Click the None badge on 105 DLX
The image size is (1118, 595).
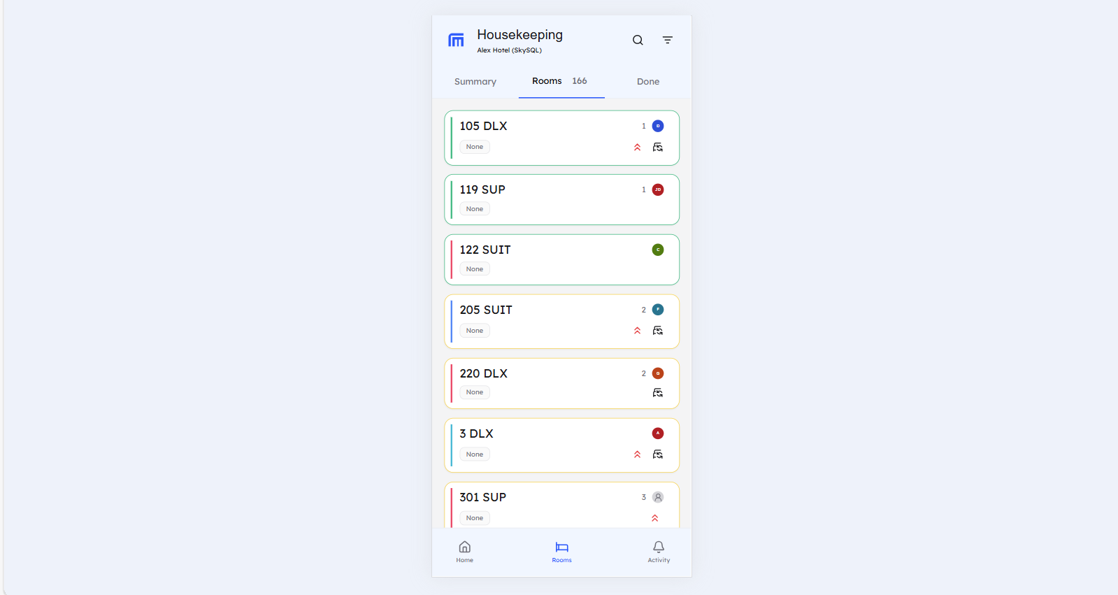(x=474, y=146)
